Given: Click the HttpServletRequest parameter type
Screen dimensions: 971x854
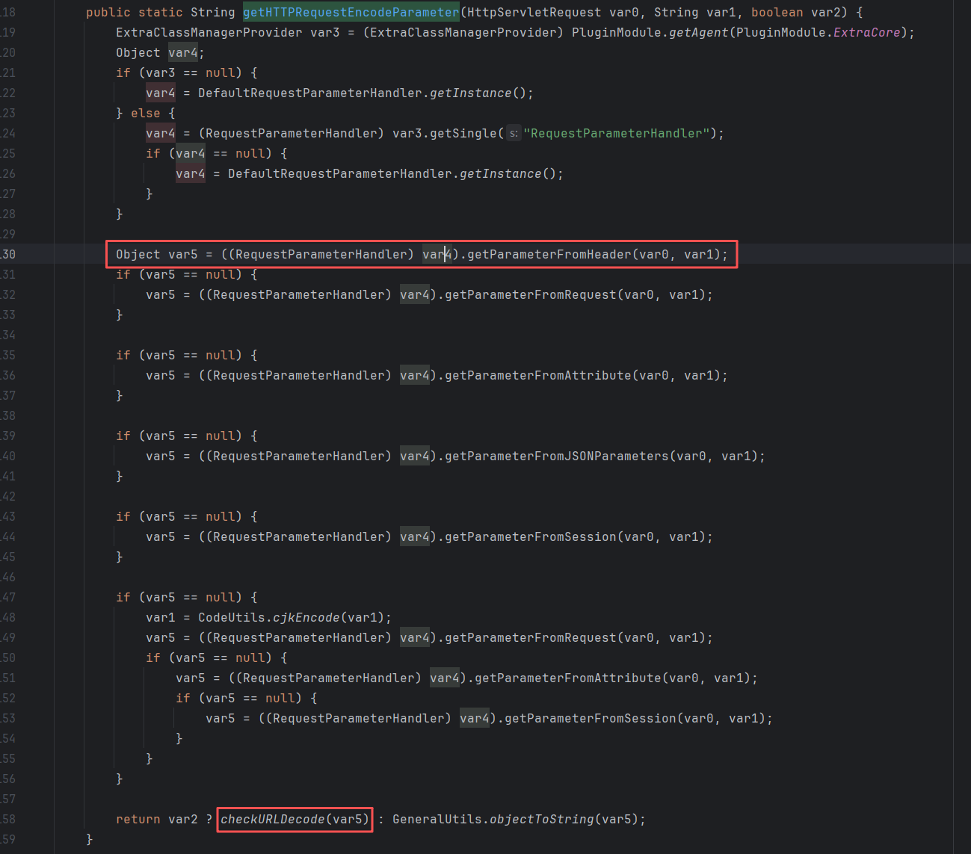Looking at the screenshot, I should click(x=534, y=13).
